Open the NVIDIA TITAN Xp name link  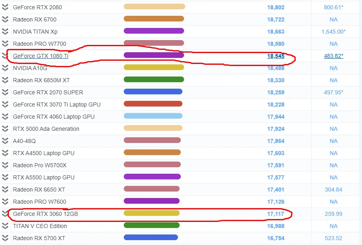click(35, 32)
